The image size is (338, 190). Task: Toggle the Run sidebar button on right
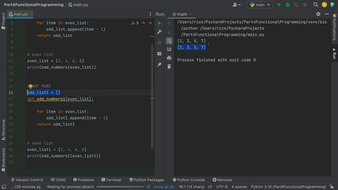(334, 53)
